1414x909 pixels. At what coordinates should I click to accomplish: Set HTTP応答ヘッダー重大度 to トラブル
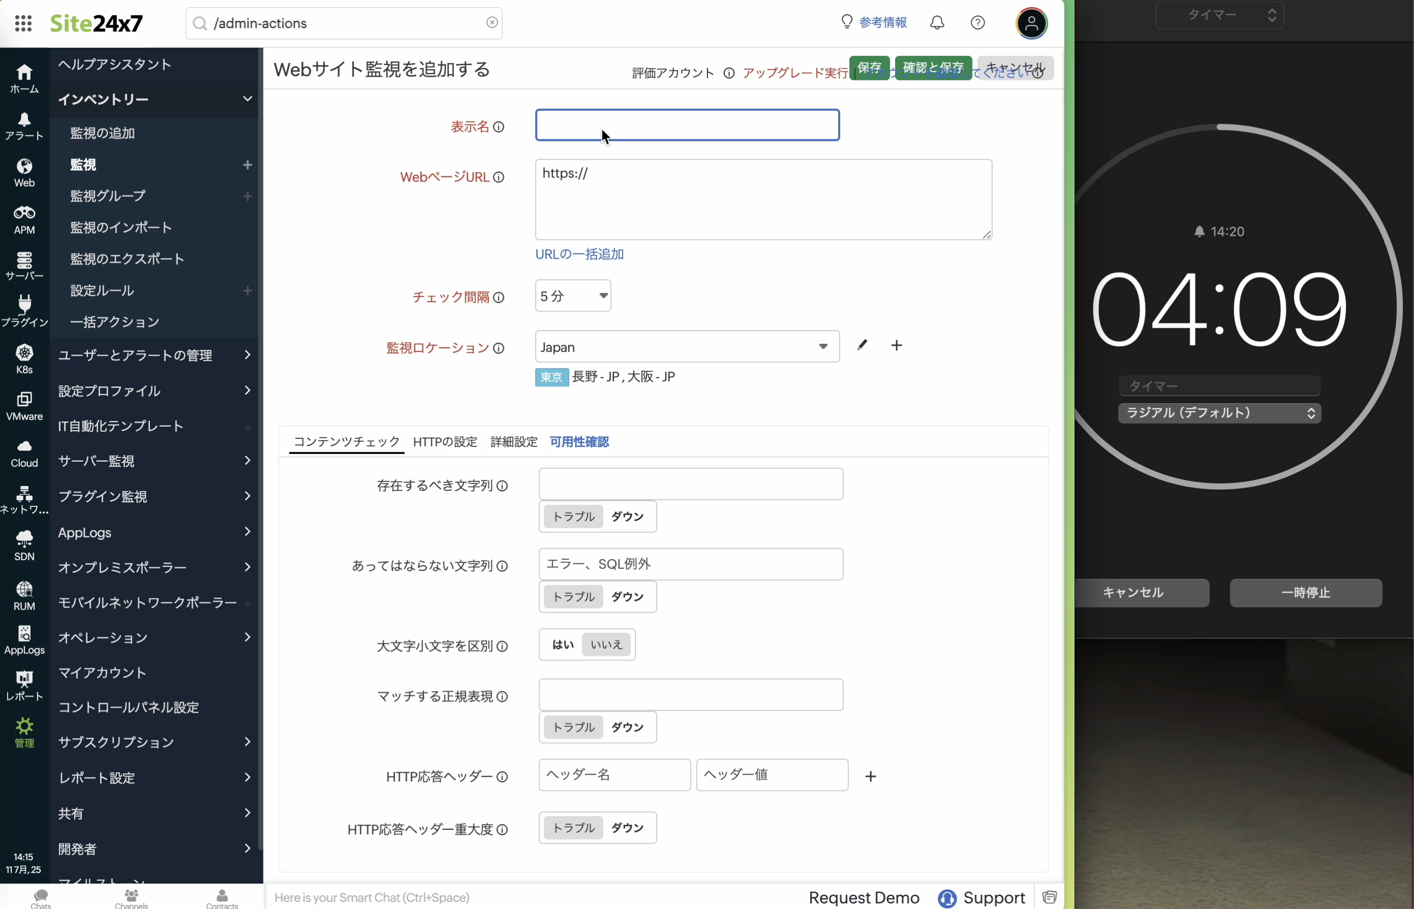pyautogui.click(x=573, y=828)
